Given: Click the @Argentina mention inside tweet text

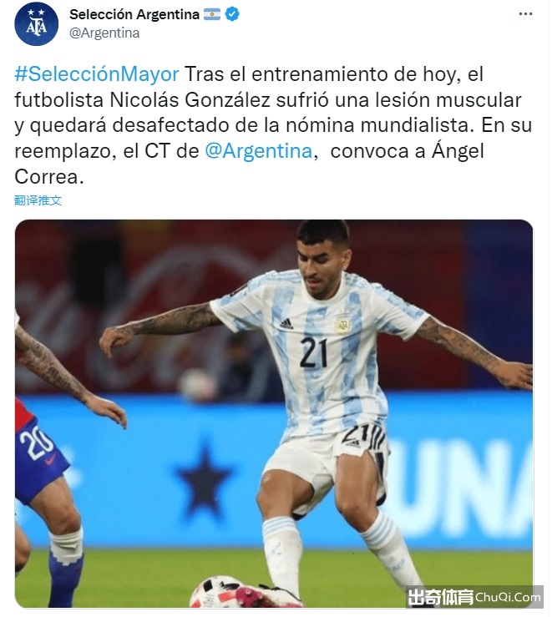Looking at the screenshot, I should pos(259,151).
